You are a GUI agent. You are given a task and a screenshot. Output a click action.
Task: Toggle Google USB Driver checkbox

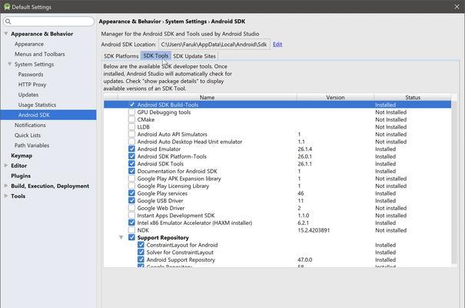point(131,200)
